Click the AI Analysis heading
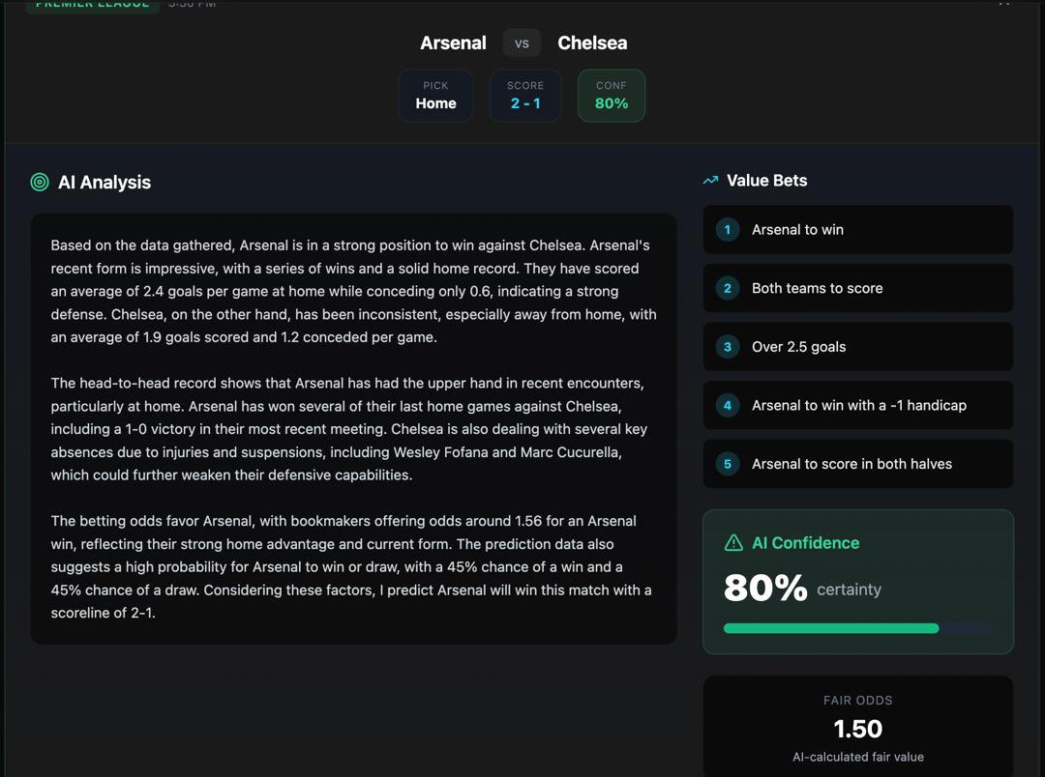Screen dimensions: 1045x777 pyautogui.click(x=104, y=183)
